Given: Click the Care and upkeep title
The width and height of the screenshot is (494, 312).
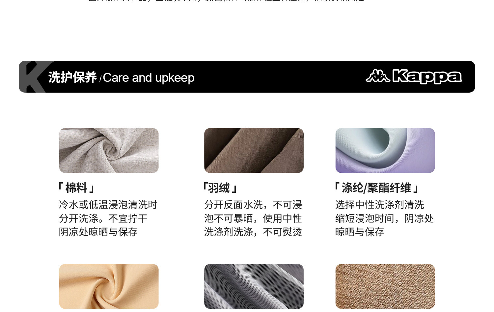Looking at the screenshot, I should pos(149,78).
